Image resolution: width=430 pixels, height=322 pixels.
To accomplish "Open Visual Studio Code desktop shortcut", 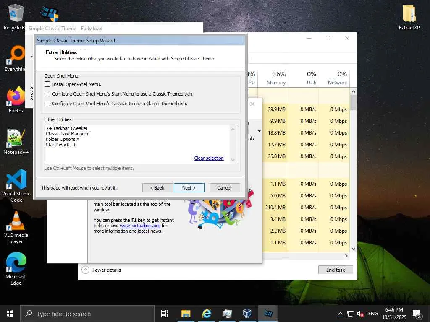I will (16, 186).
